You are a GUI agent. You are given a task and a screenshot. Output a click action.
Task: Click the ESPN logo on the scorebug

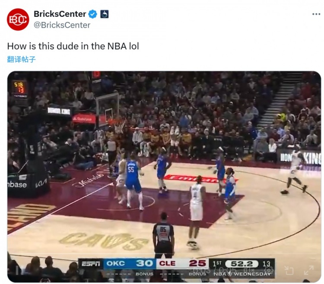(x=91, y=264)
